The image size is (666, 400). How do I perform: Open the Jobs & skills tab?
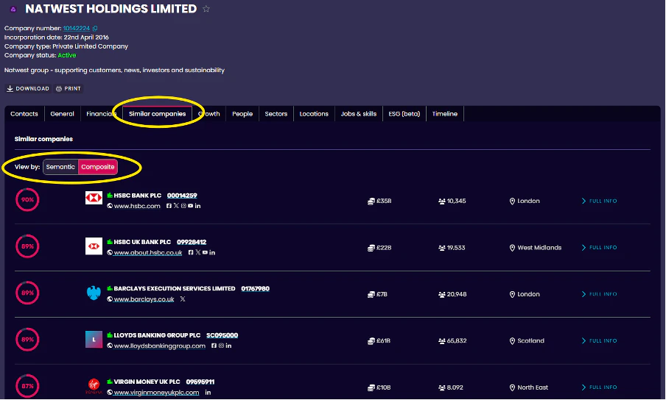(x=359, y=113)
